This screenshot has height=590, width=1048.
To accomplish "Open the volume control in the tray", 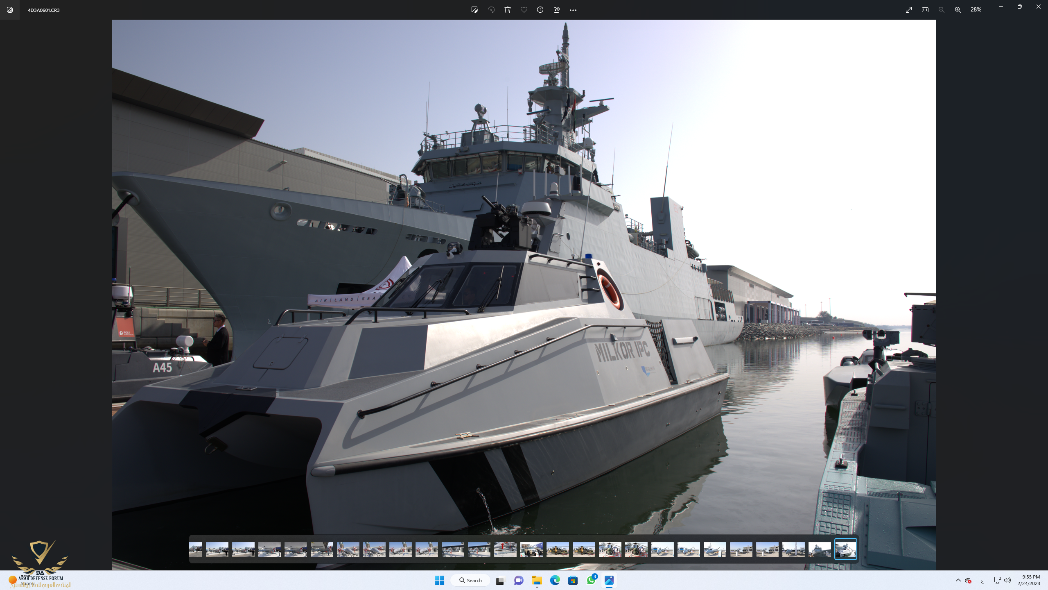I will (1007, 580).
